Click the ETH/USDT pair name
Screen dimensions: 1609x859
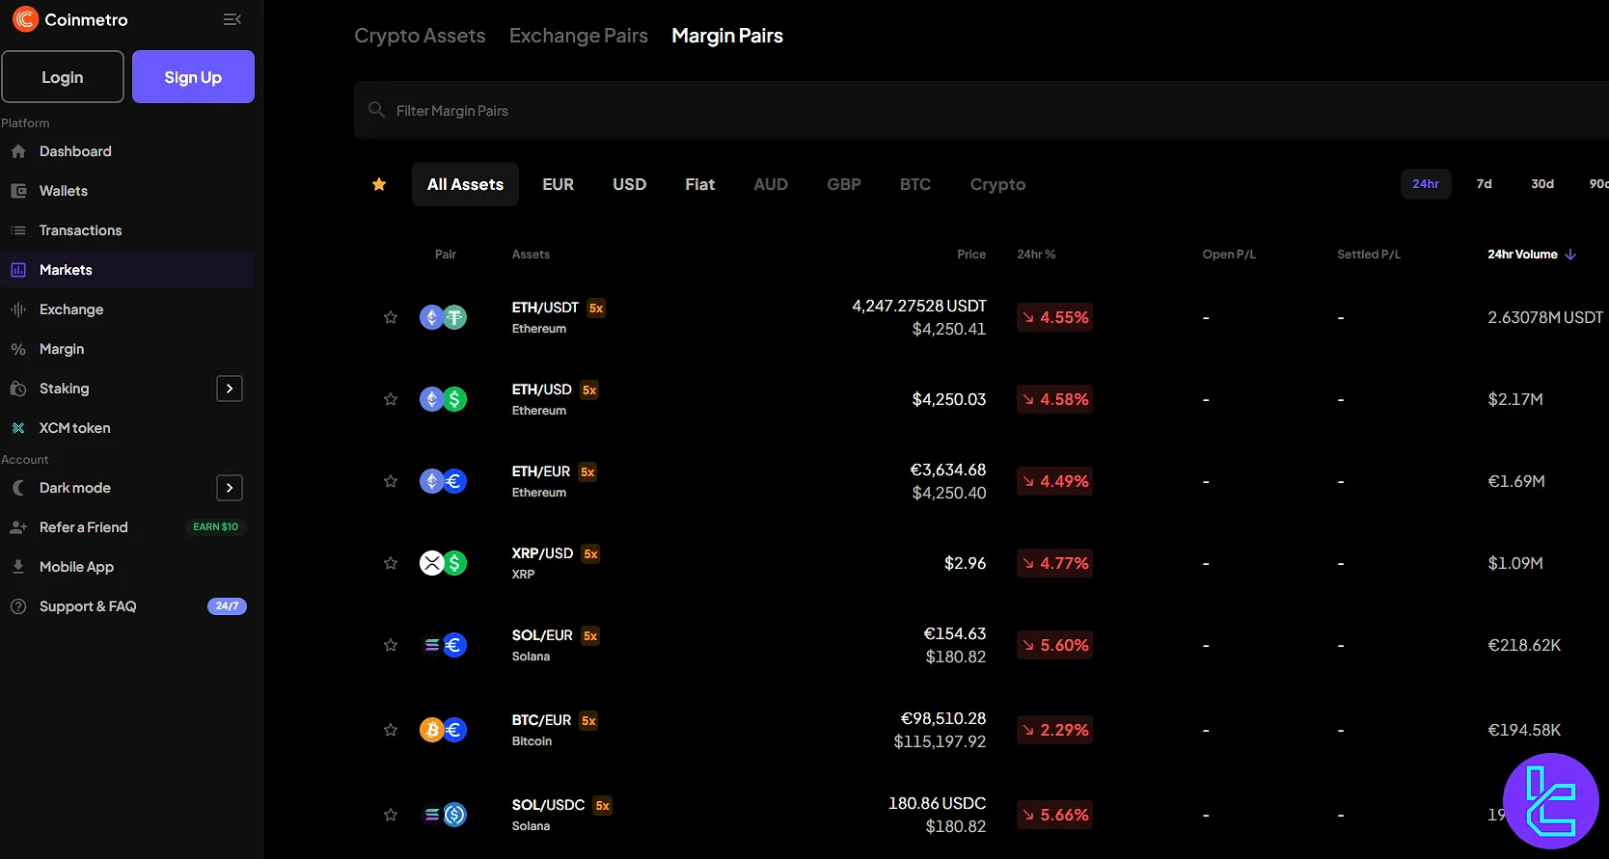coord(545,308)
